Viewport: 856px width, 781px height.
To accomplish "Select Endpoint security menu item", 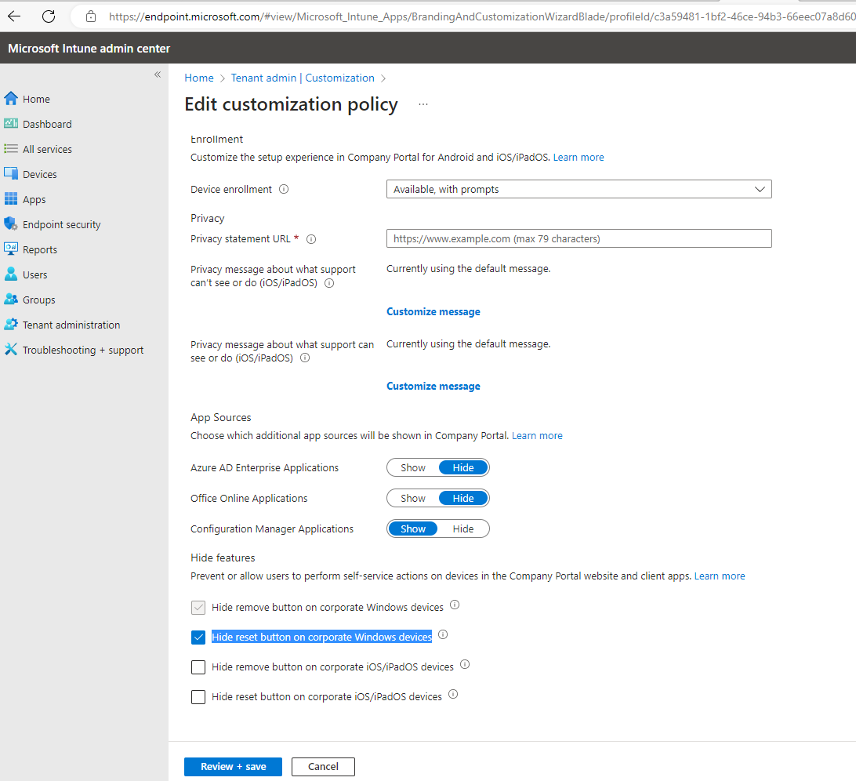I will [x=61, y=224].
